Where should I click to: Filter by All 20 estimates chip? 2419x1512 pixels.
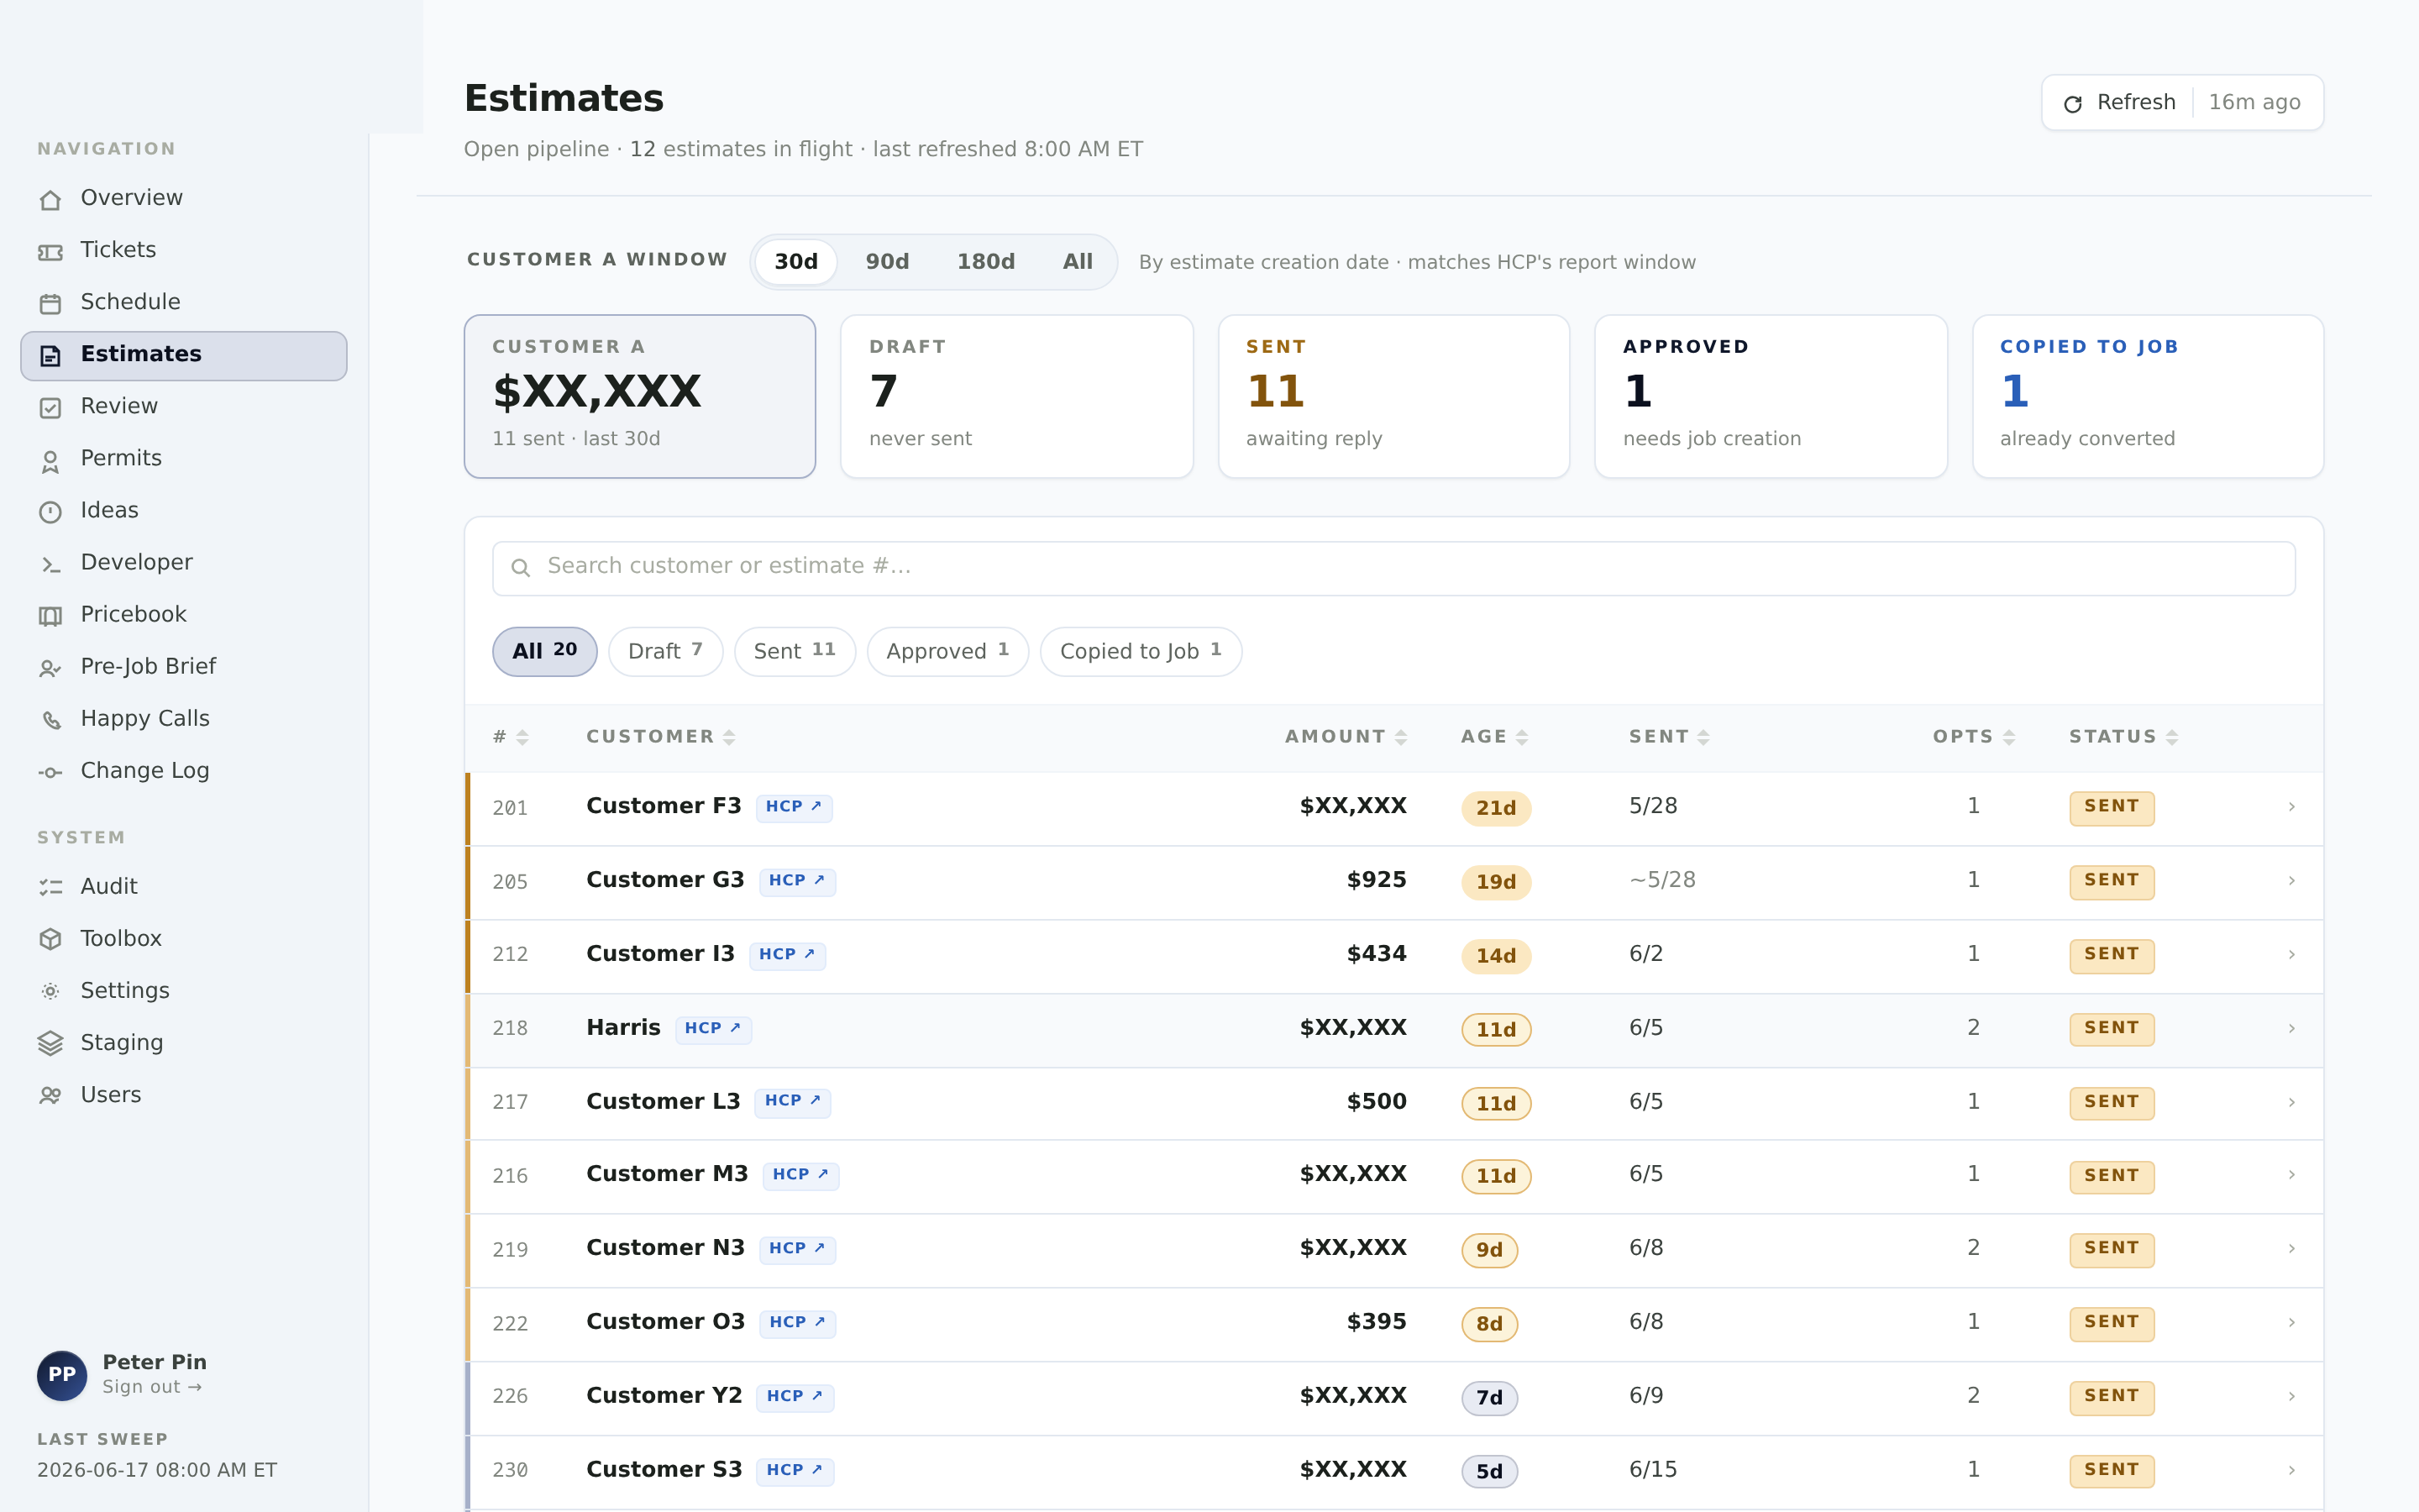(545, 652)
